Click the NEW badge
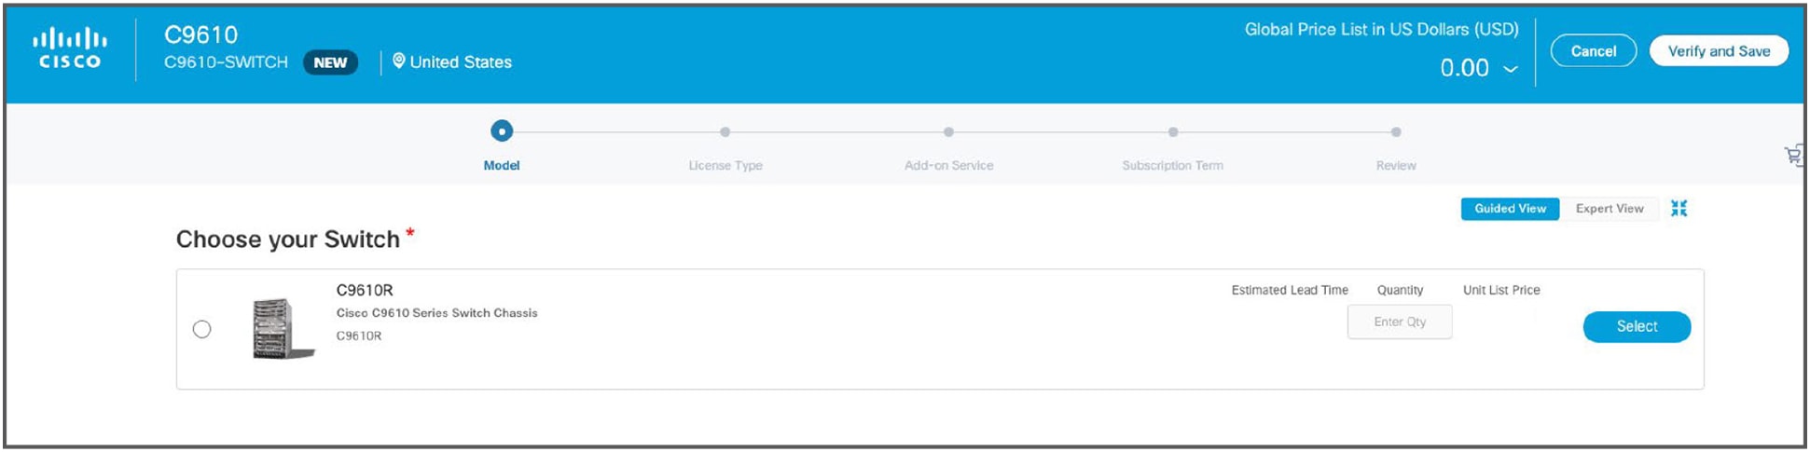The width and height of the screenshot is (1810, 452). click(330, 62)
